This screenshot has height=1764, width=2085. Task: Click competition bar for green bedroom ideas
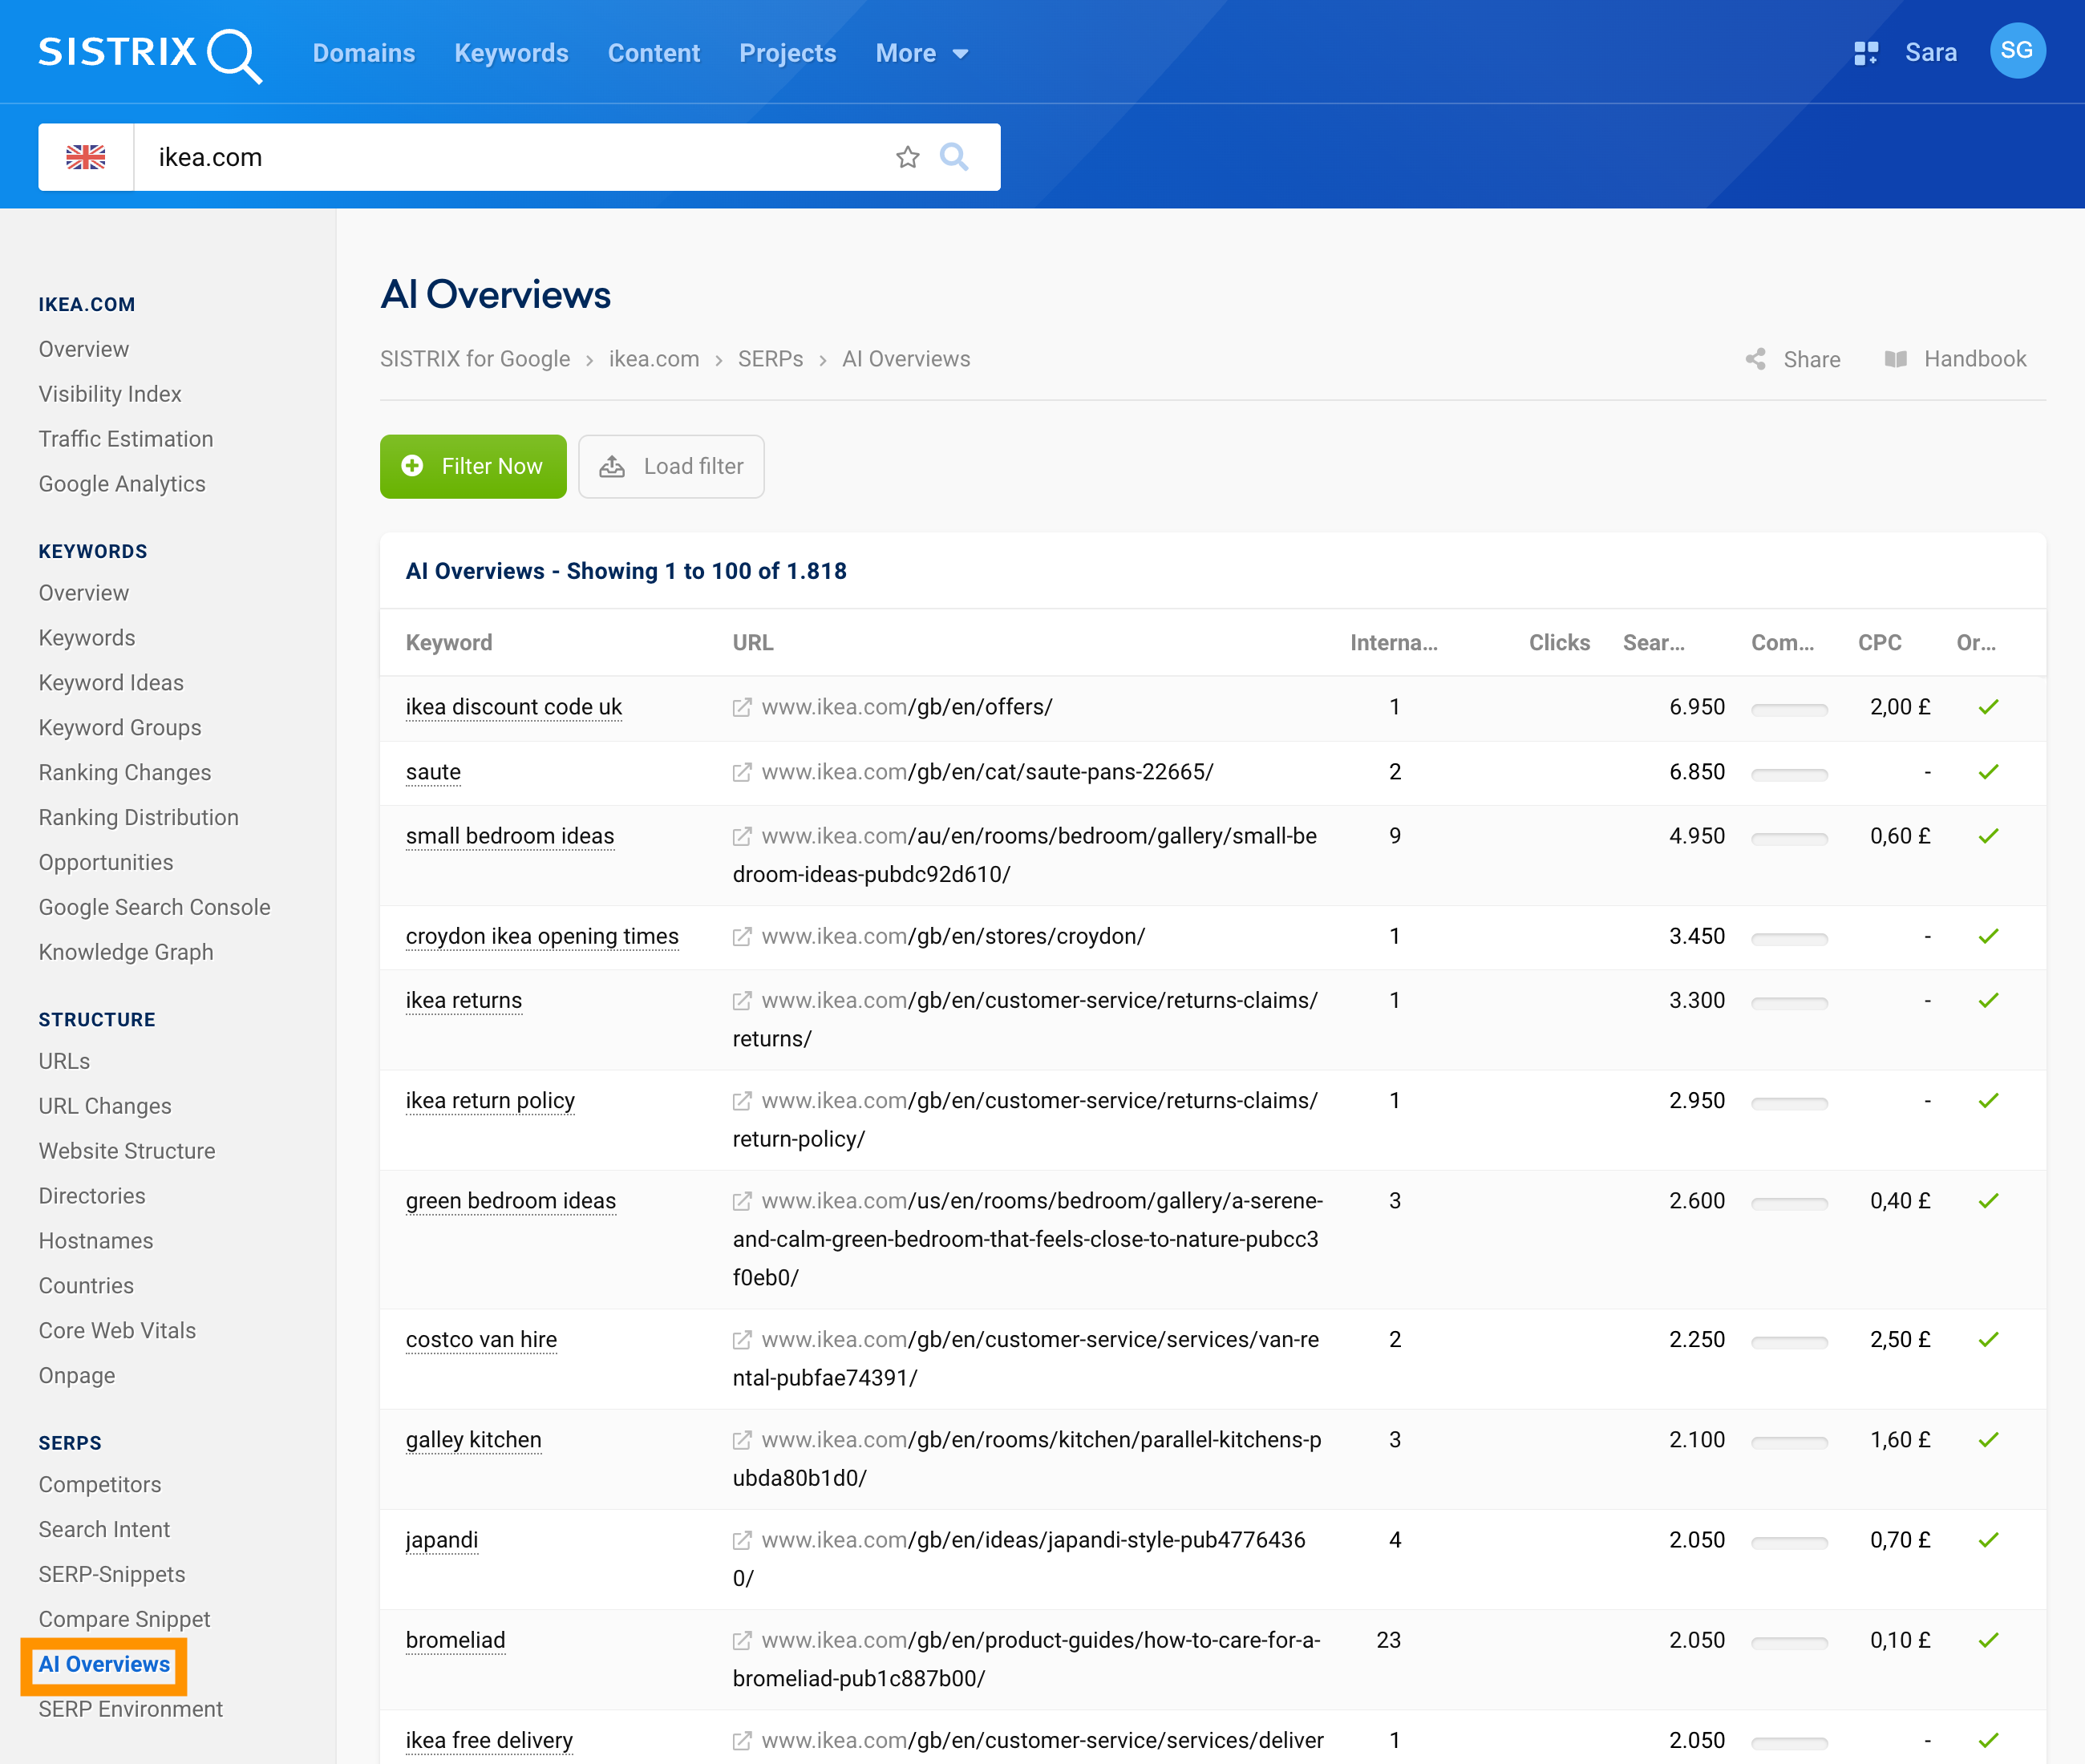tap(1789, 1203)
